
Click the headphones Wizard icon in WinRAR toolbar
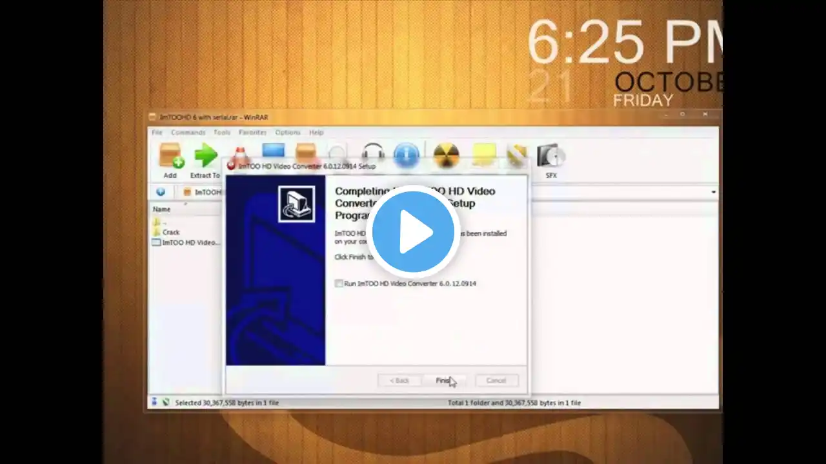tap(373, 153)
